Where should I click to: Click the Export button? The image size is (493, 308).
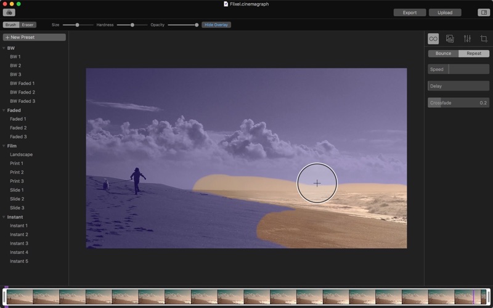pos(410,12)
